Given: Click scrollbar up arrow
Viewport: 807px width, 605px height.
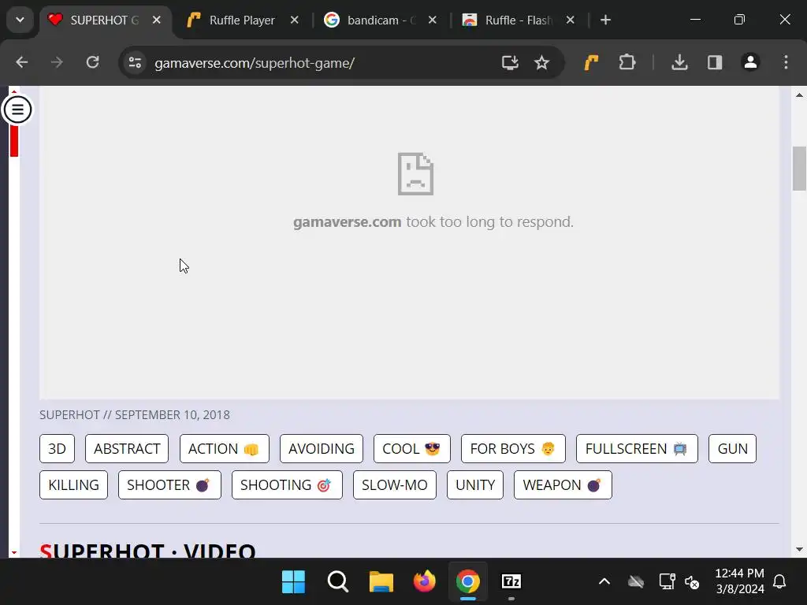Looking at the screenshot, I should [799, 95].
